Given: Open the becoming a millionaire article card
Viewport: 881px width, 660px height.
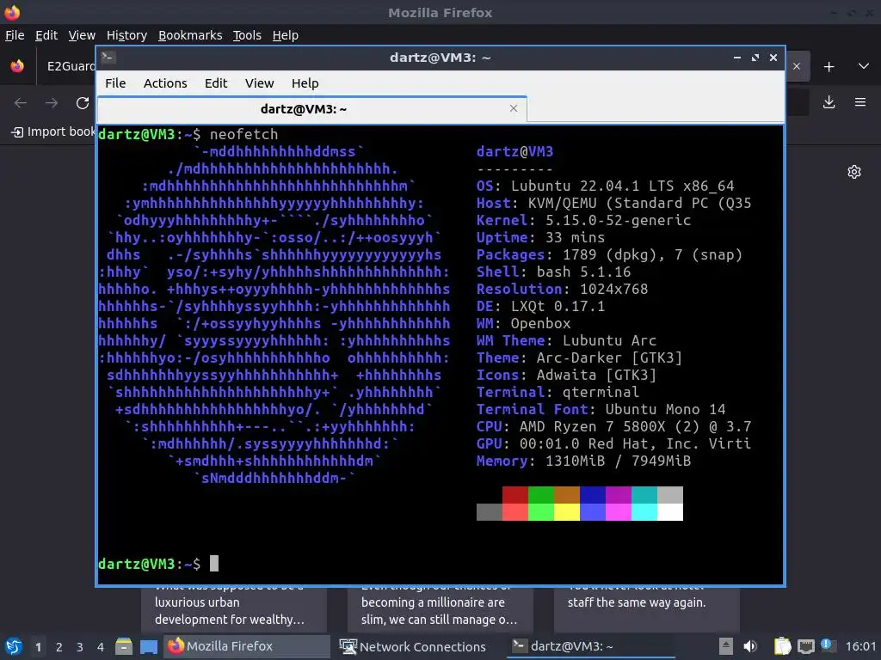Looking at the screenshot, I should (x=440, y=609).
